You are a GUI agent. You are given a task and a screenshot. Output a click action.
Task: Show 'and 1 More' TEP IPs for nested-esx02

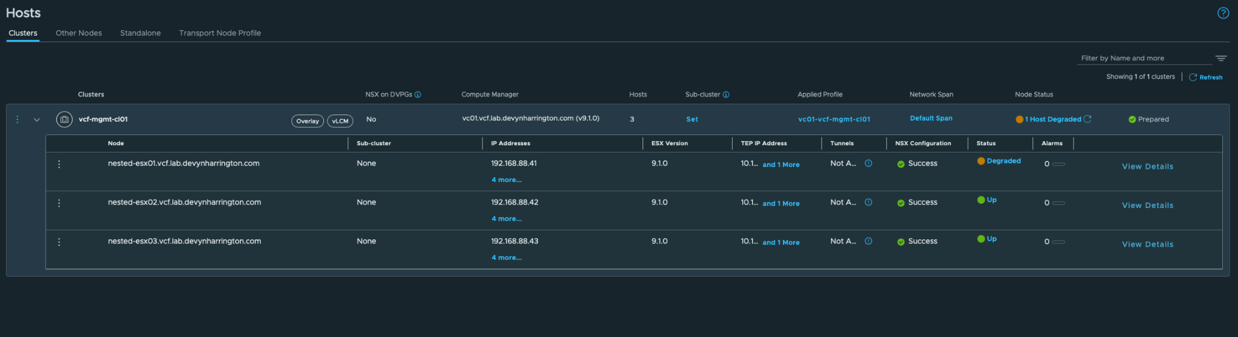[x=781, y=204]
